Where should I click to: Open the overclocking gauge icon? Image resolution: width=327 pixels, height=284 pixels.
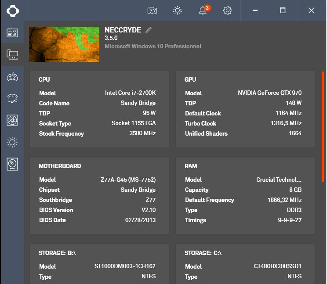click(x=12, y=98)
